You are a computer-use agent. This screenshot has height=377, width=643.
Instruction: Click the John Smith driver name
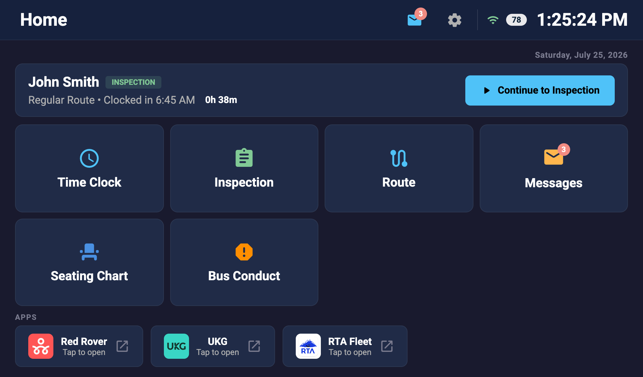pyautogui.click(x=64, y=82)
